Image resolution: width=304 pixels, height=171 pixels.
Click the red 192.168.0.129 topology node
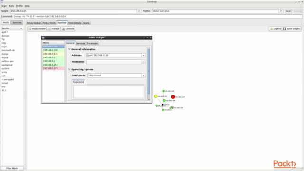point(173,97)
